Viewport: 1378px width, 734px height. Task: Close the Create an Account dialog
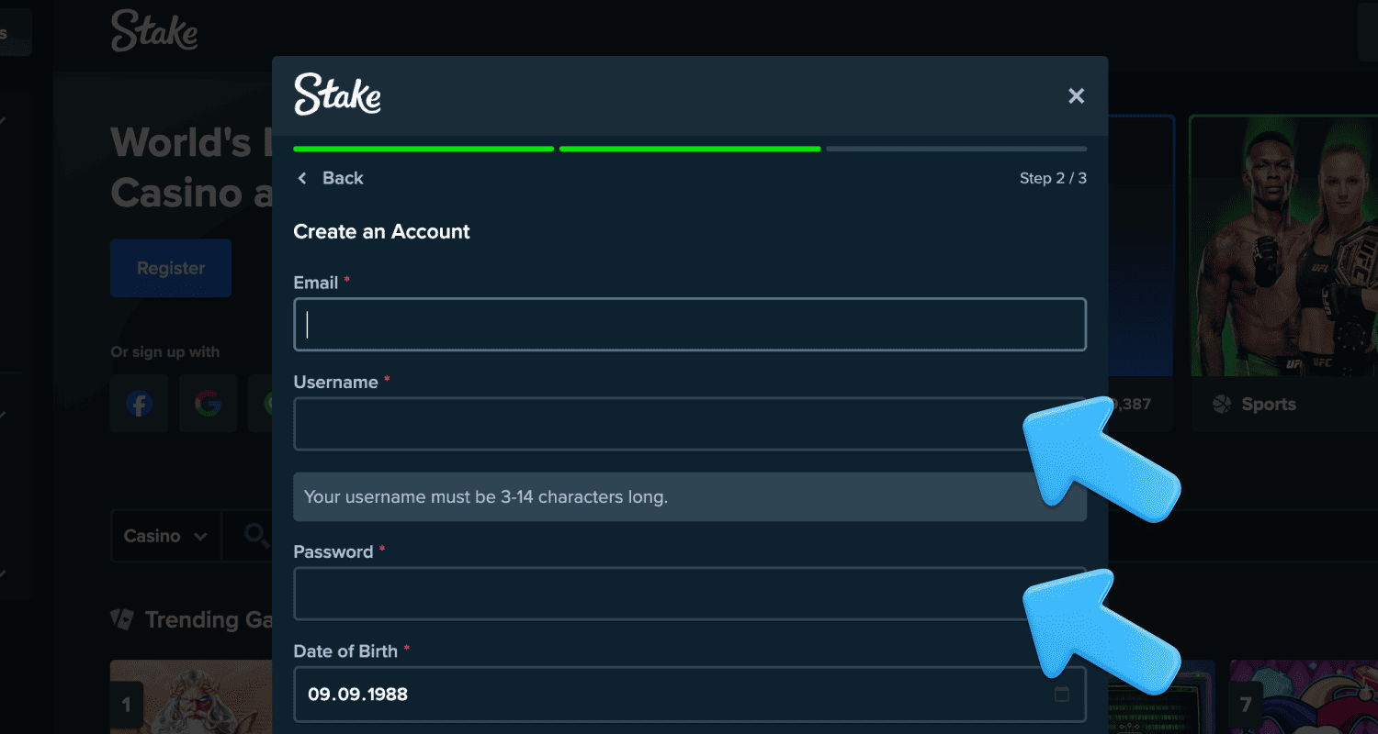1076,96
